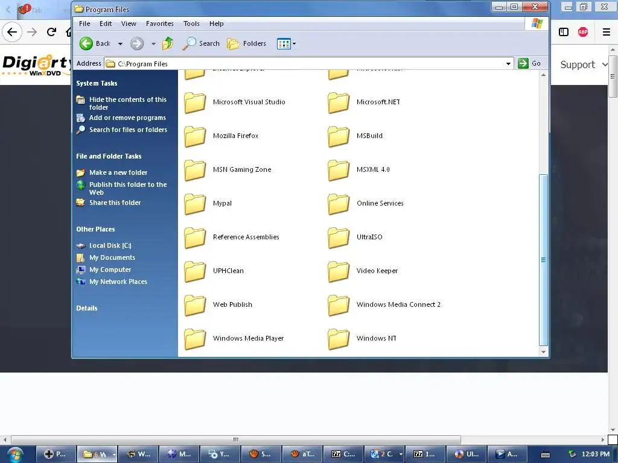
Task: Expand the Address bar dropdown
Action: (508, 63)
